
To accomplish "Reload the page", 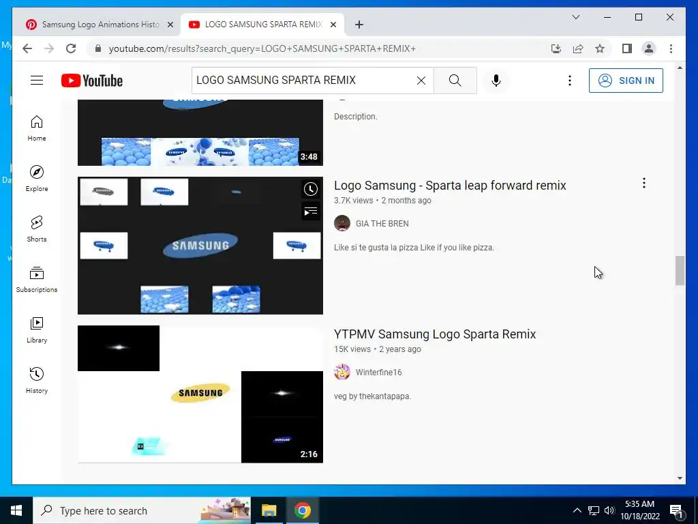I will 71,48.
